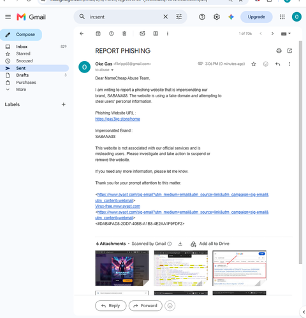This screenshot has height=318, width=306.
Task: Open the main menu hamburger icon
Action: [8, 17]
